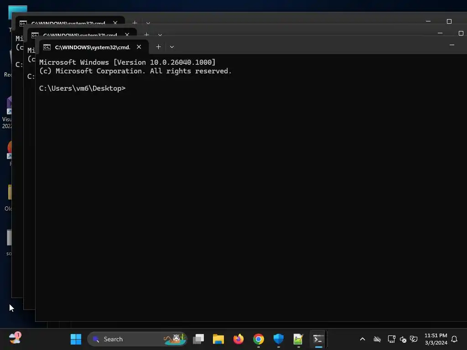Launch Google Chrome from the taskbar
467x350 pixels.
point(259,339)
